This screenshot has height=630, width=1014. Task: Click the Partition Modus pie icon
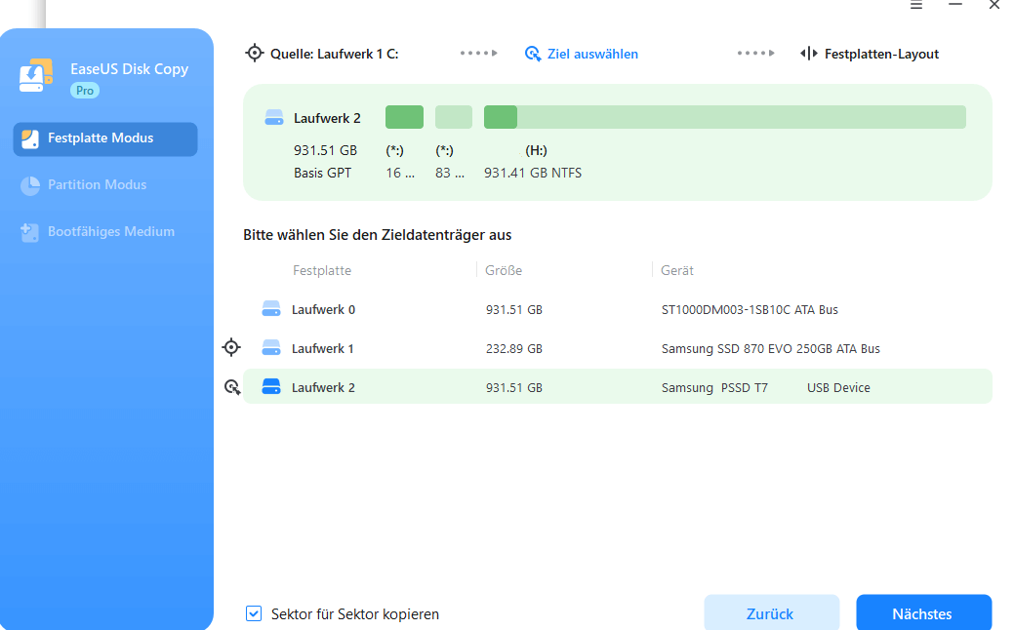point(29,185)
